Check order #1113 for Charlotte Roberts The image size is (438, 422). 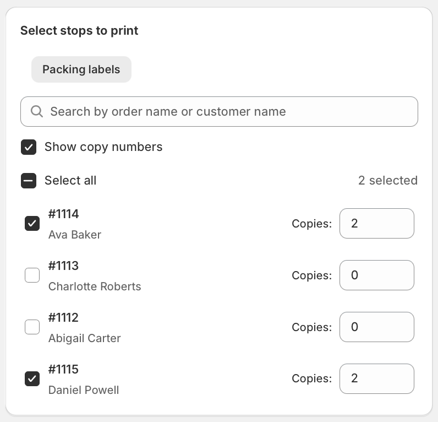[32, 275]
